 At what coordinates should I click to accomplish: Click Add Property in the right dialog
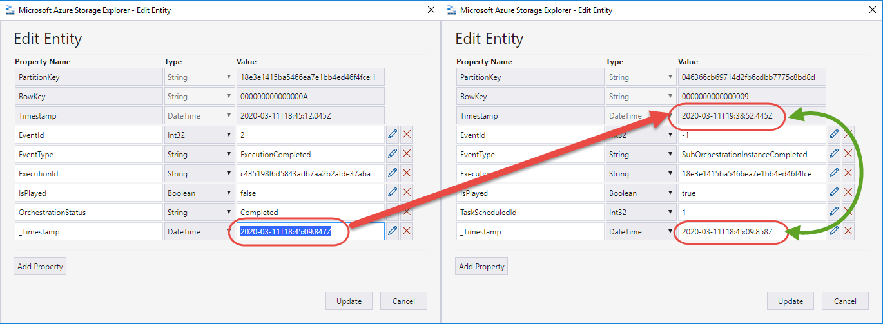(x=481, y=266)
